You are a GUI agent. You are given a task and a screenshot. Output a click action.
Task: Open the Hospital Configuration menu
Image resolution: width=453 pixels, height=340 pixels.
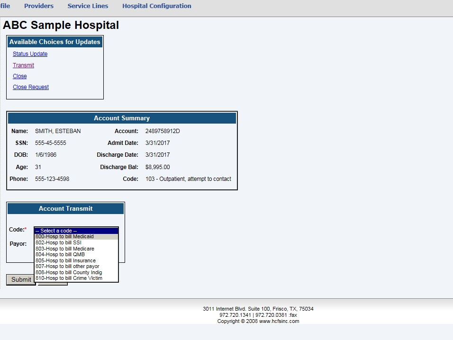tap(156, 6)
